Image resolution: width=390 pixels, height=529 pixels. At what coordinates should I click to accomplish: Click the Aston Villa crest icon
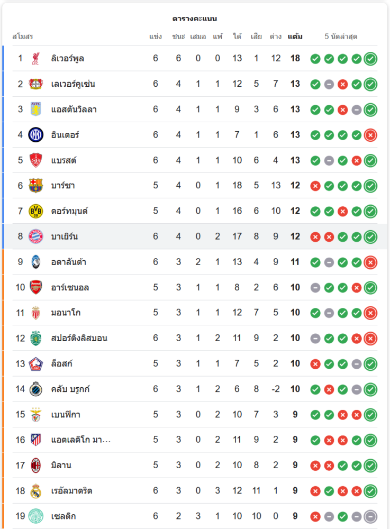(36, 110)
